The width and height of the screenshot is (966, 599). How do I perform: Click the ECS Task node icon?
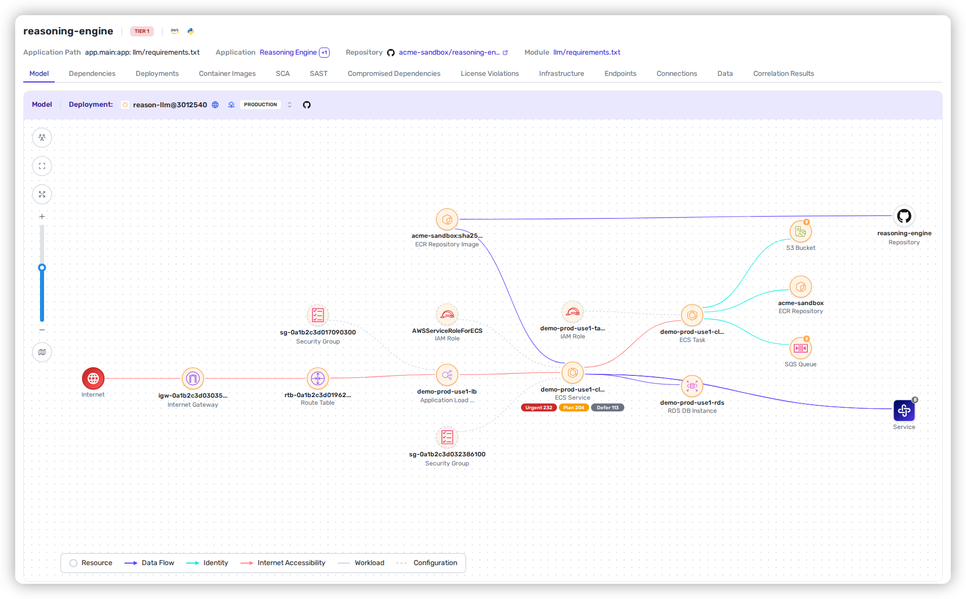[692, 315]
